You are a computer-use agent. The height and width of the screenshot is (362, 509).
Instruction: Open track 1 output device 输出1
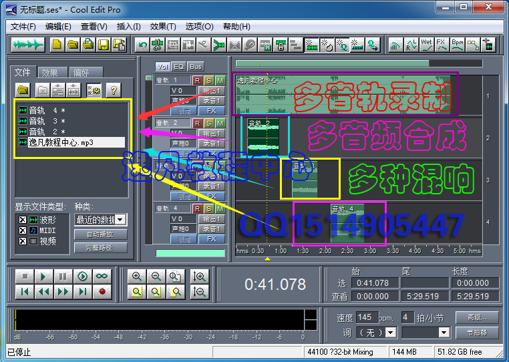[212, 91]
